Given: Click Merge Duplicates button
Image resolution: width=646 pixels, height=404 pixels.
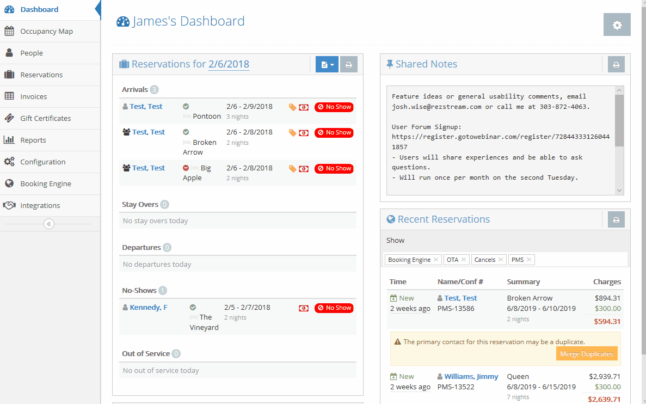Looking at the screenshot, I should click(587, 354).
